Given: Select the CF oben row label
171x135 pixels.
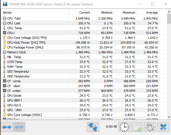Looking at the screenshot, I should (x=14, y=86).
